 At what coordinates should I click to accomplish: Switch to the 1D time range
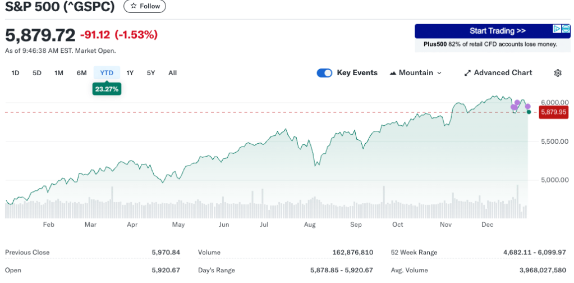tap(16, 73)
